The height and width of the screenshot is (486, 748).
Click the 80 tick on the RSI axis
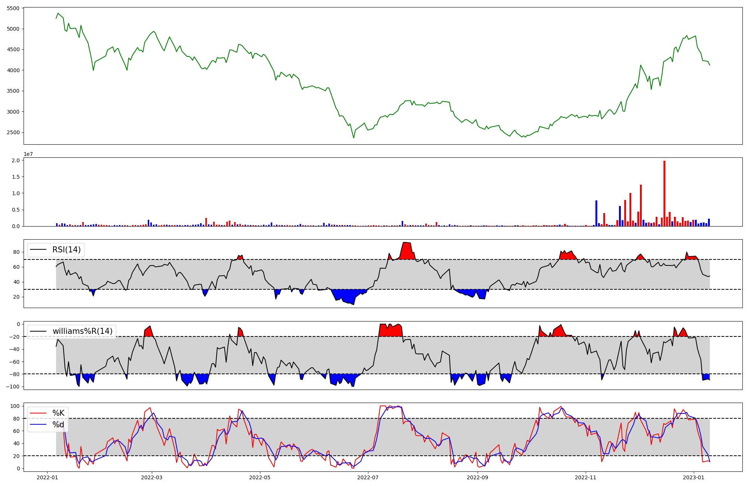(x=16, y=252)
